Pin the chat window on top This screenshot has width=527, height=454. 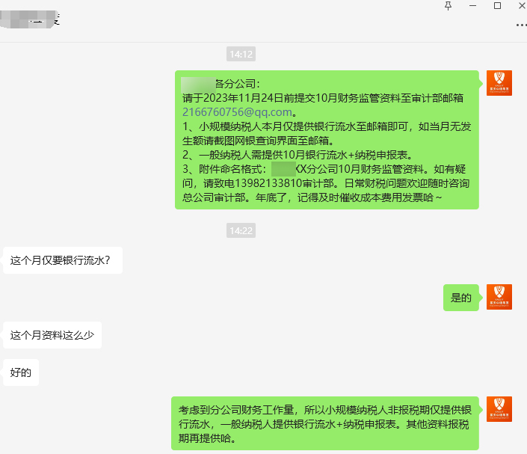pos(448,6)
